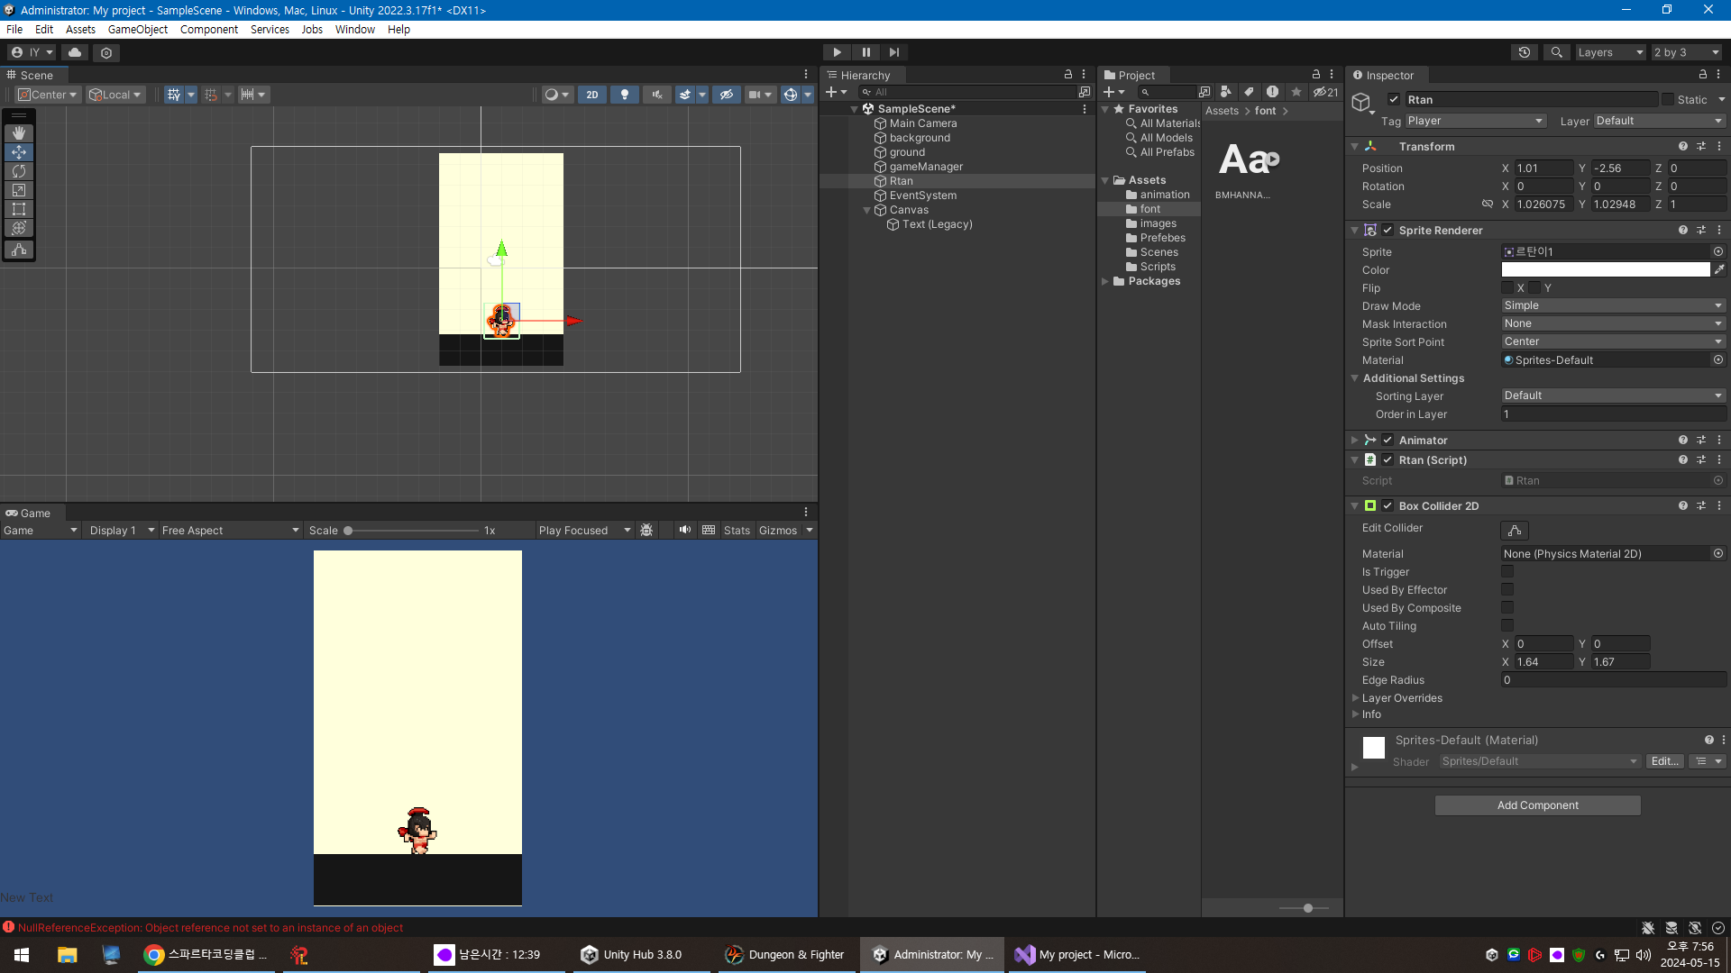Open Box Collider 2D more options menu
The image size is (1731, 973).
click(x=1719, y=505)
